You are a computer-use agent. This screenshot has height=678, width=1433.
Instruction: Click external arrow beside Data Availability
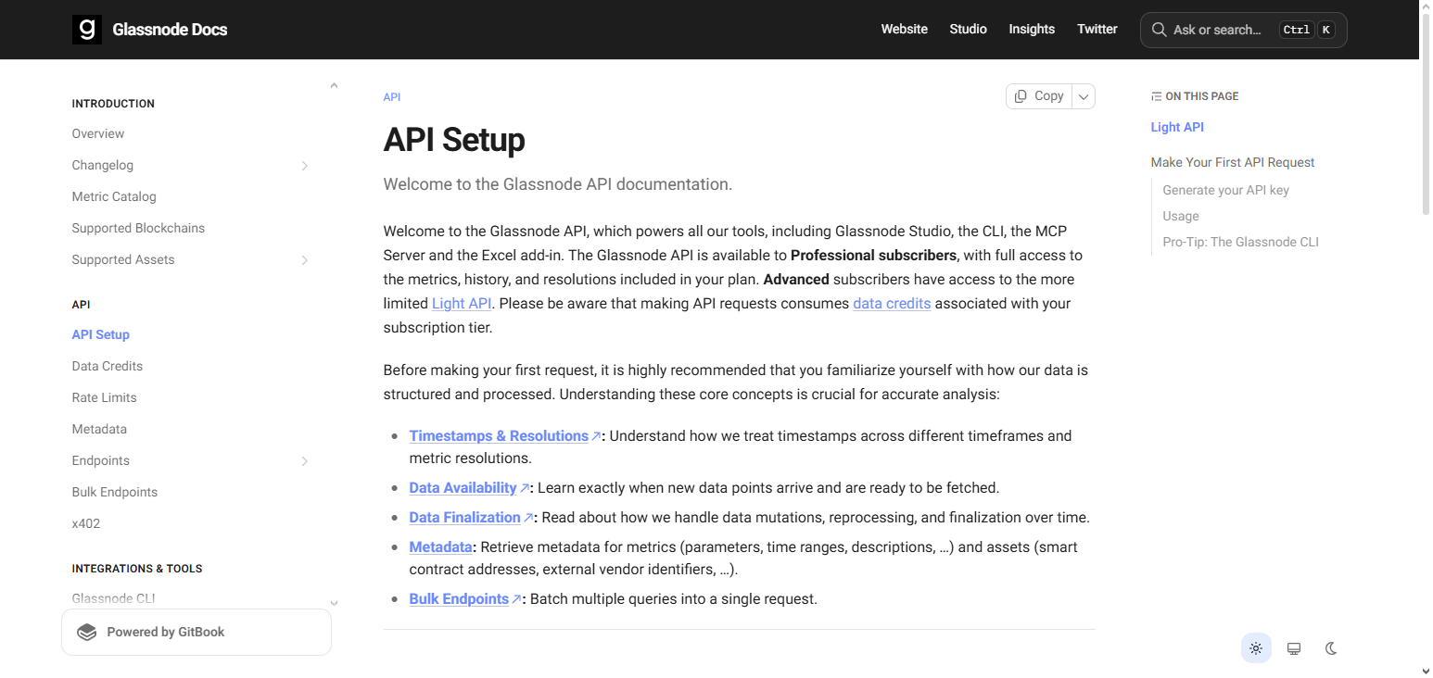[525, 488]
